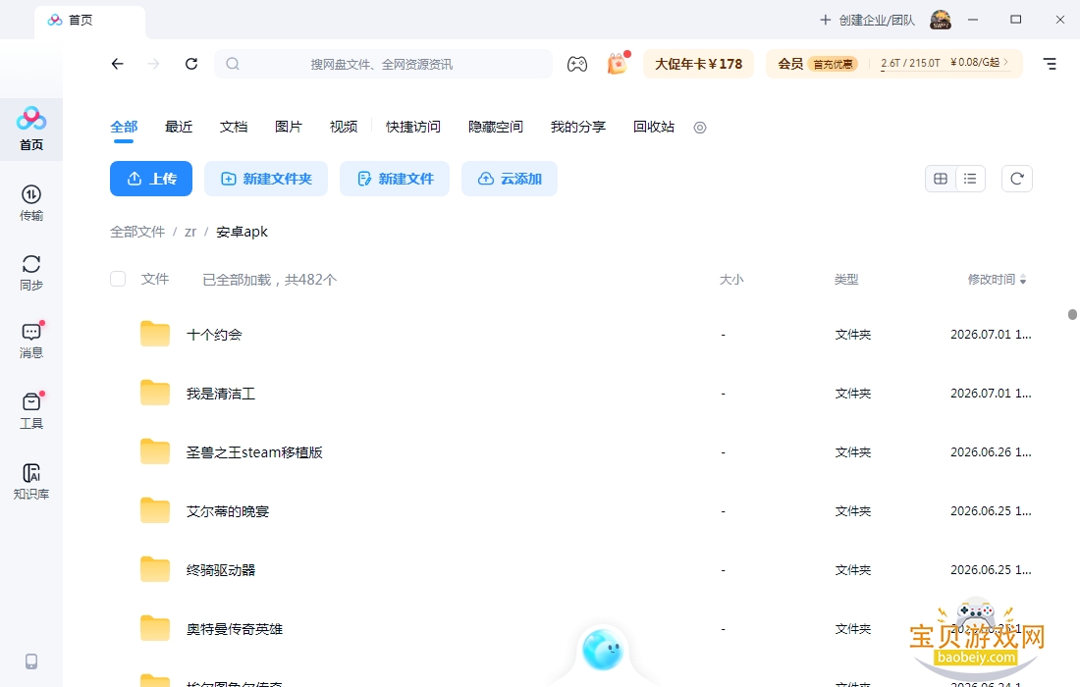1080x687 pixels.
Task: Click the 新建文件 button
Action: (x=395, y=179)
